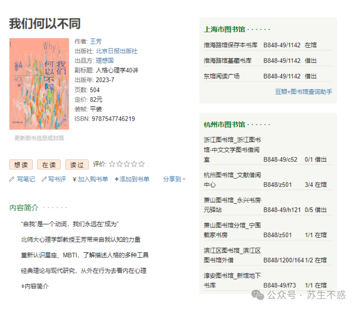Viewport: 357px width, 309px height.
Task: Click the 上海市图书馆 heading
Action: point(224,29)
